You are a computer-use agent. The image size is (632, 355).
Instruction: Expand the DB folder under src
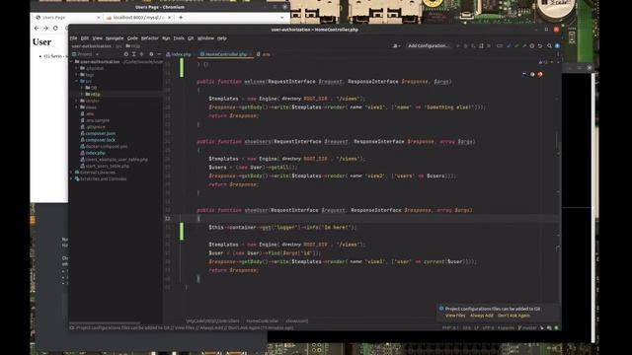[82, 88]
